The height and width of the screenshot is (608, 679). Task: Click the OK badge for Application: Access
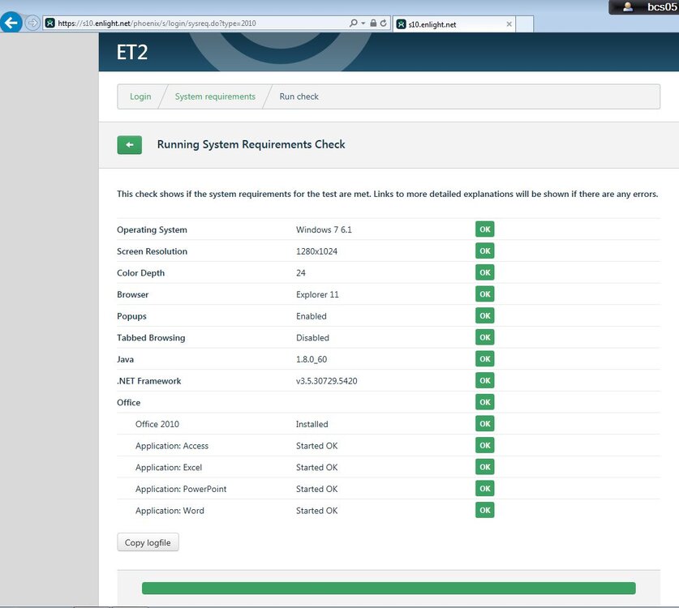[484, 446]
